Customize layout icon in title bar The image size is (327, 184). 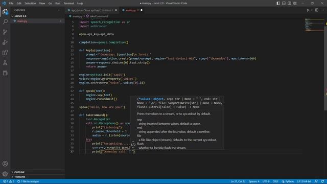click(295, 3)
